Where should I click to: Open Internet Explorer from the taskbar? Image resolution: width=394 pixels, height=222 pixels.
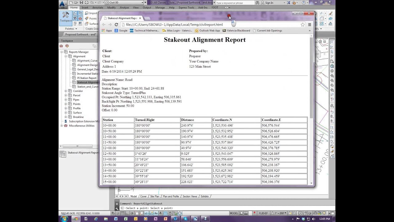96,219
